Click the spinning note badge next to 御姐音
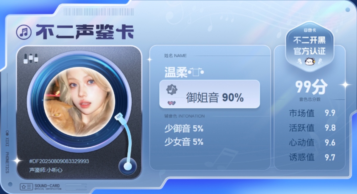Image resolution: width=357 pixels, height=194 pixels. [172, 90]
